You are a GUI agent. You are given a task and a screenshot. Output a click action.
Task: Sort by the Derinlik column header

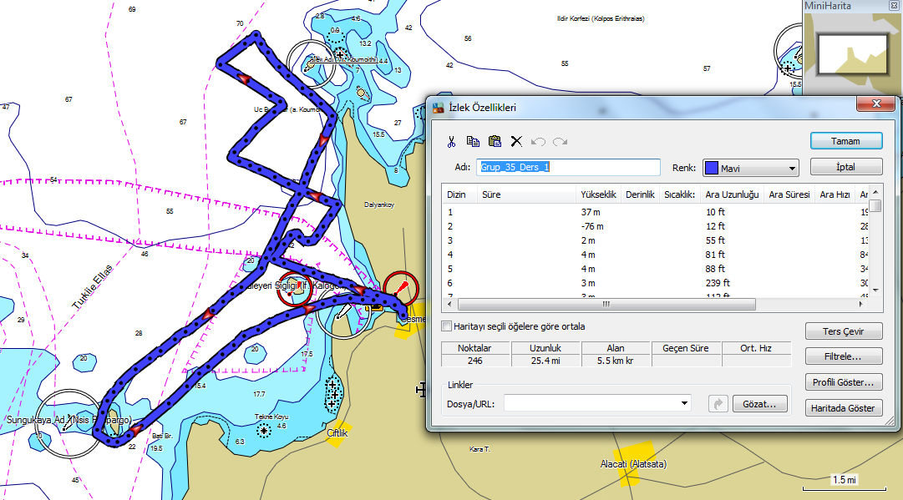tap(640, 194)
